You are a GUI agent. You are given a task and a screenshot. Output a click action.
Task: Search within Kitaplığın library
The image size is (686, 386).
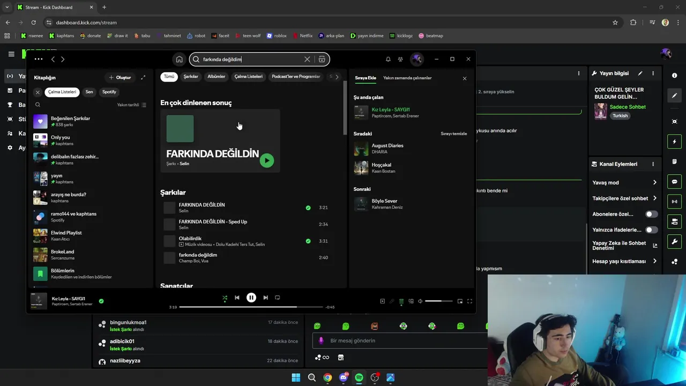[38, 105]
